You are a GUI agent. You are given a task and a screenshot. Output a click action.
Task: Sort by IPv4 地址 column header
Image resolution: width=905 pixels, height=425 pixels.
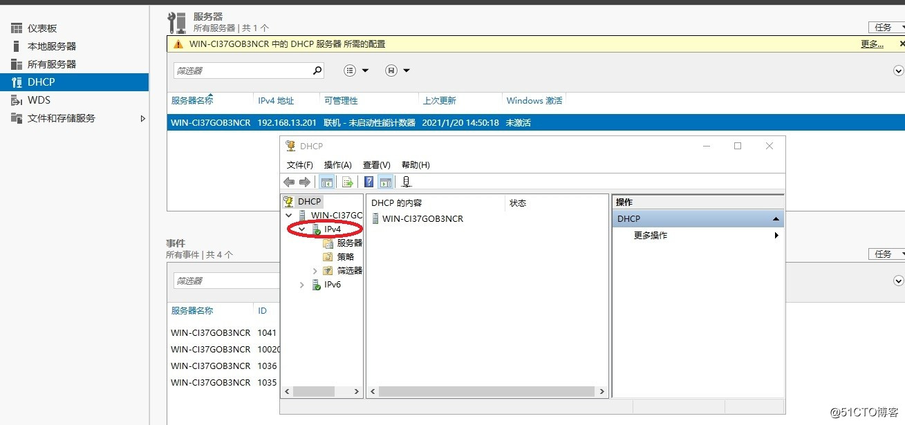[x=276, y=100]
